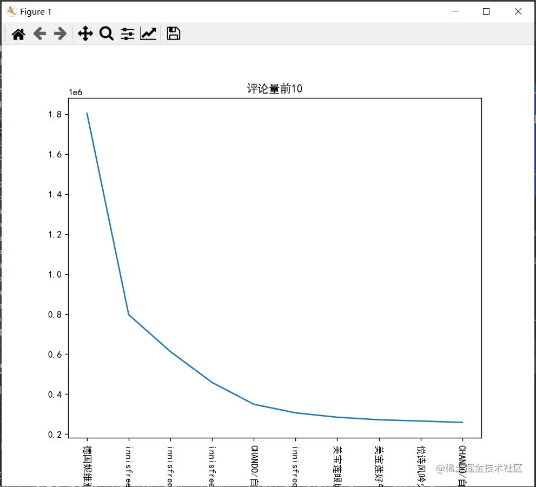Click the y-axis tick label 1.4
This screenshot has height=487, width=536.
pos(55,194)
